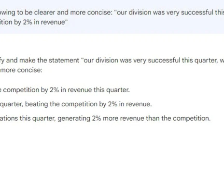Click the 'more concise:' response line
The width and height of the screenshot is (224, 186).
[x=21, y=70]
